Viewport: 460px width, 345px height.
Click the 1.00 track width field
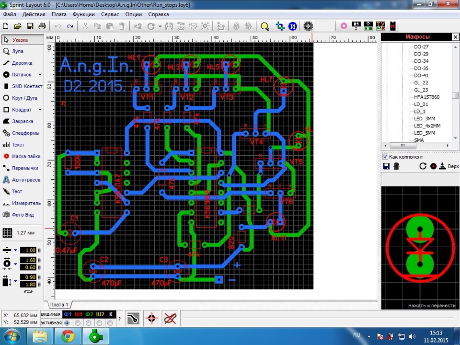pyautogui.click(x=28, y=250)
